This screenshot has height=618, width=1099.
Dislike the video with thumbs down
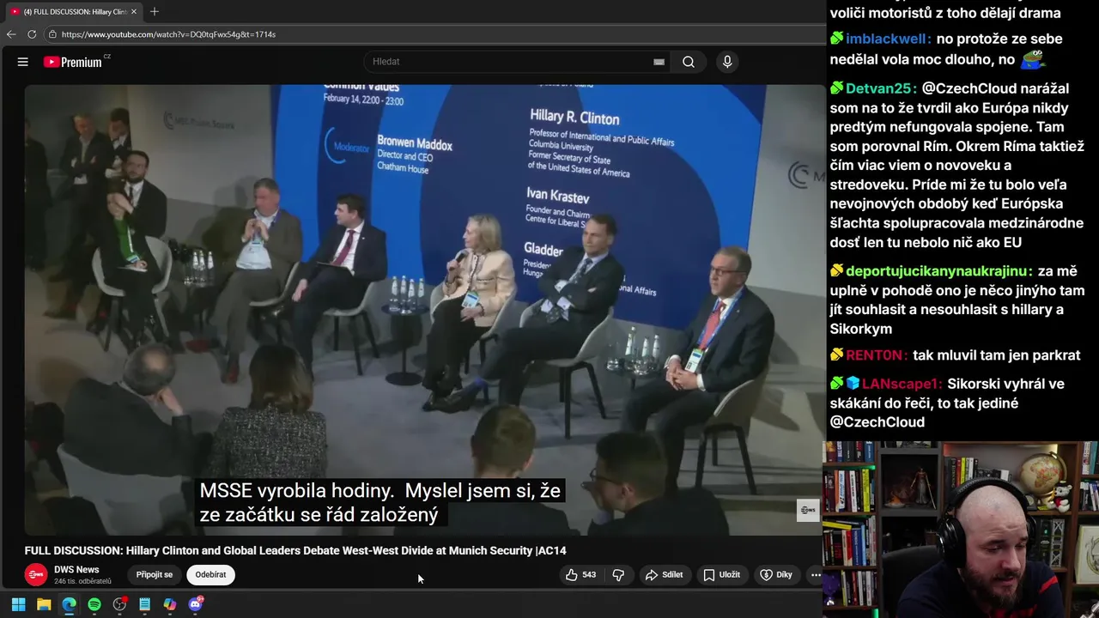pyautogui.click(x=618, y=575)
